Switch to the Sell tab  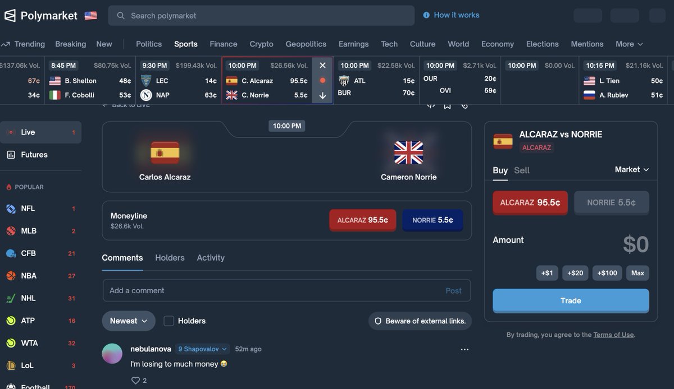(x=522, y=170)
